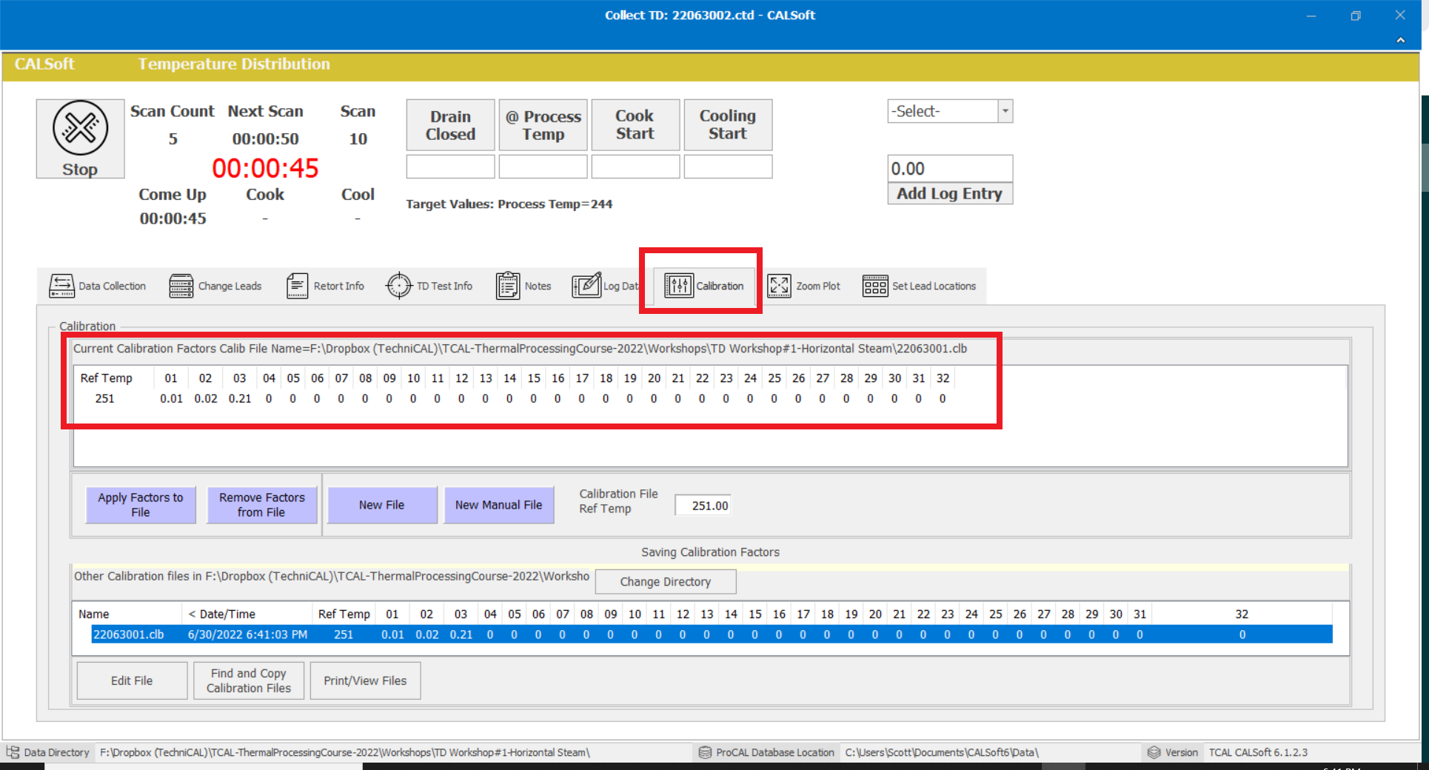The image size is (1429, 770).
Task: Click the Add Log Entry button
Action: 950,193
